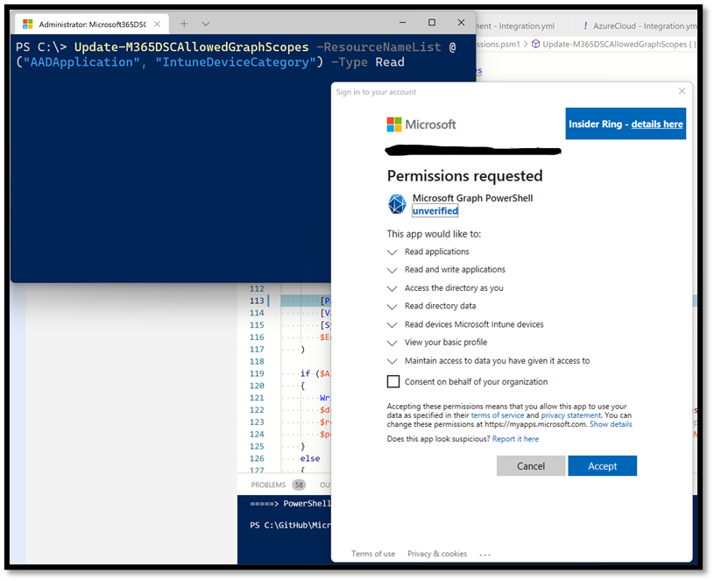Switch to AzureCloud - Integration.yml editor tab
This screenshot has height=581, width=714.
[639, 26]
